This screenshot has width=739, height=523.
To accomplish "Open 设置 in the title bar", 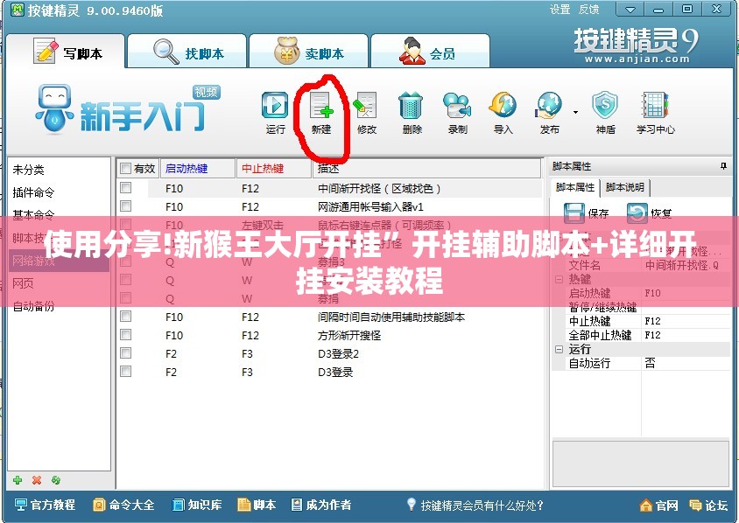I will [x=560, y=9].
